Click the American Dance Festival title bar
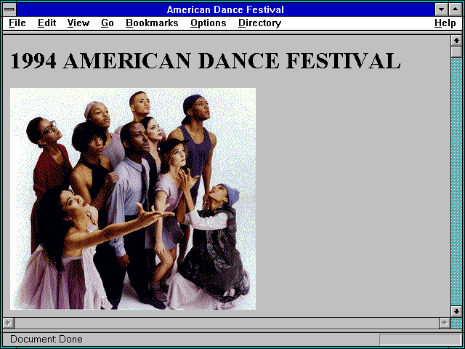The width and height of the screenshot is (465, 349). (x=225, y=9)
